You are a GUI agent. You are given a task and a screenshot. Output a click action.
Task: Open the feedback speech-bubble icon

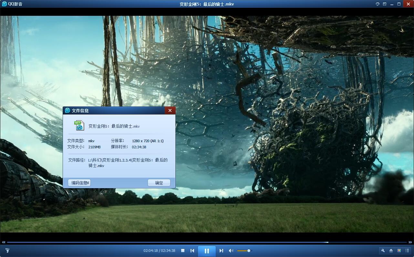[378, 4]
